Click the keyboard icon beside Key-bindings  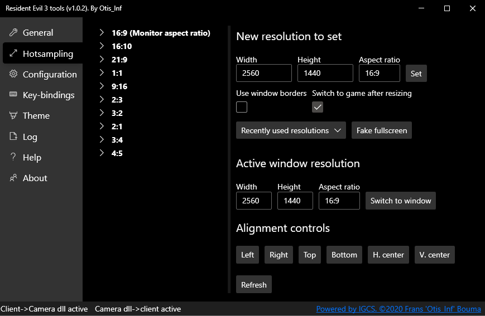coord(13,94)
